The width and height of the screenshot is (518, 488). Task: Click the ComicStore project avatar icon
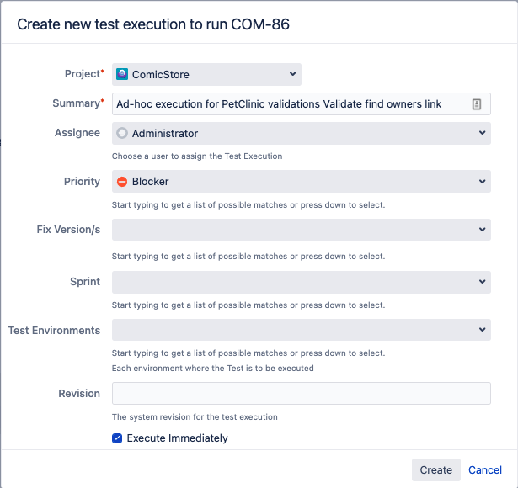tap(122, 74)
